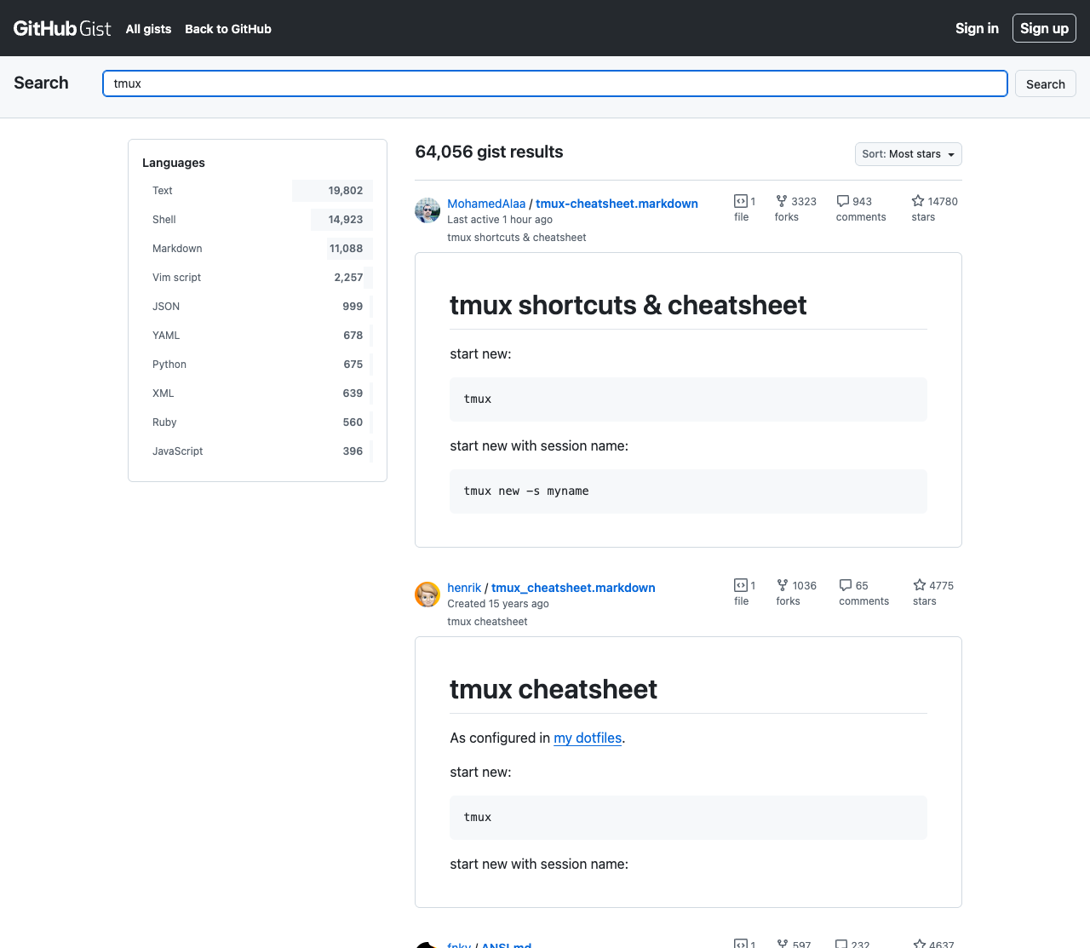Click the comment icon showing 65 comments
1090x948 pixels.
click(x=846, y=585)
